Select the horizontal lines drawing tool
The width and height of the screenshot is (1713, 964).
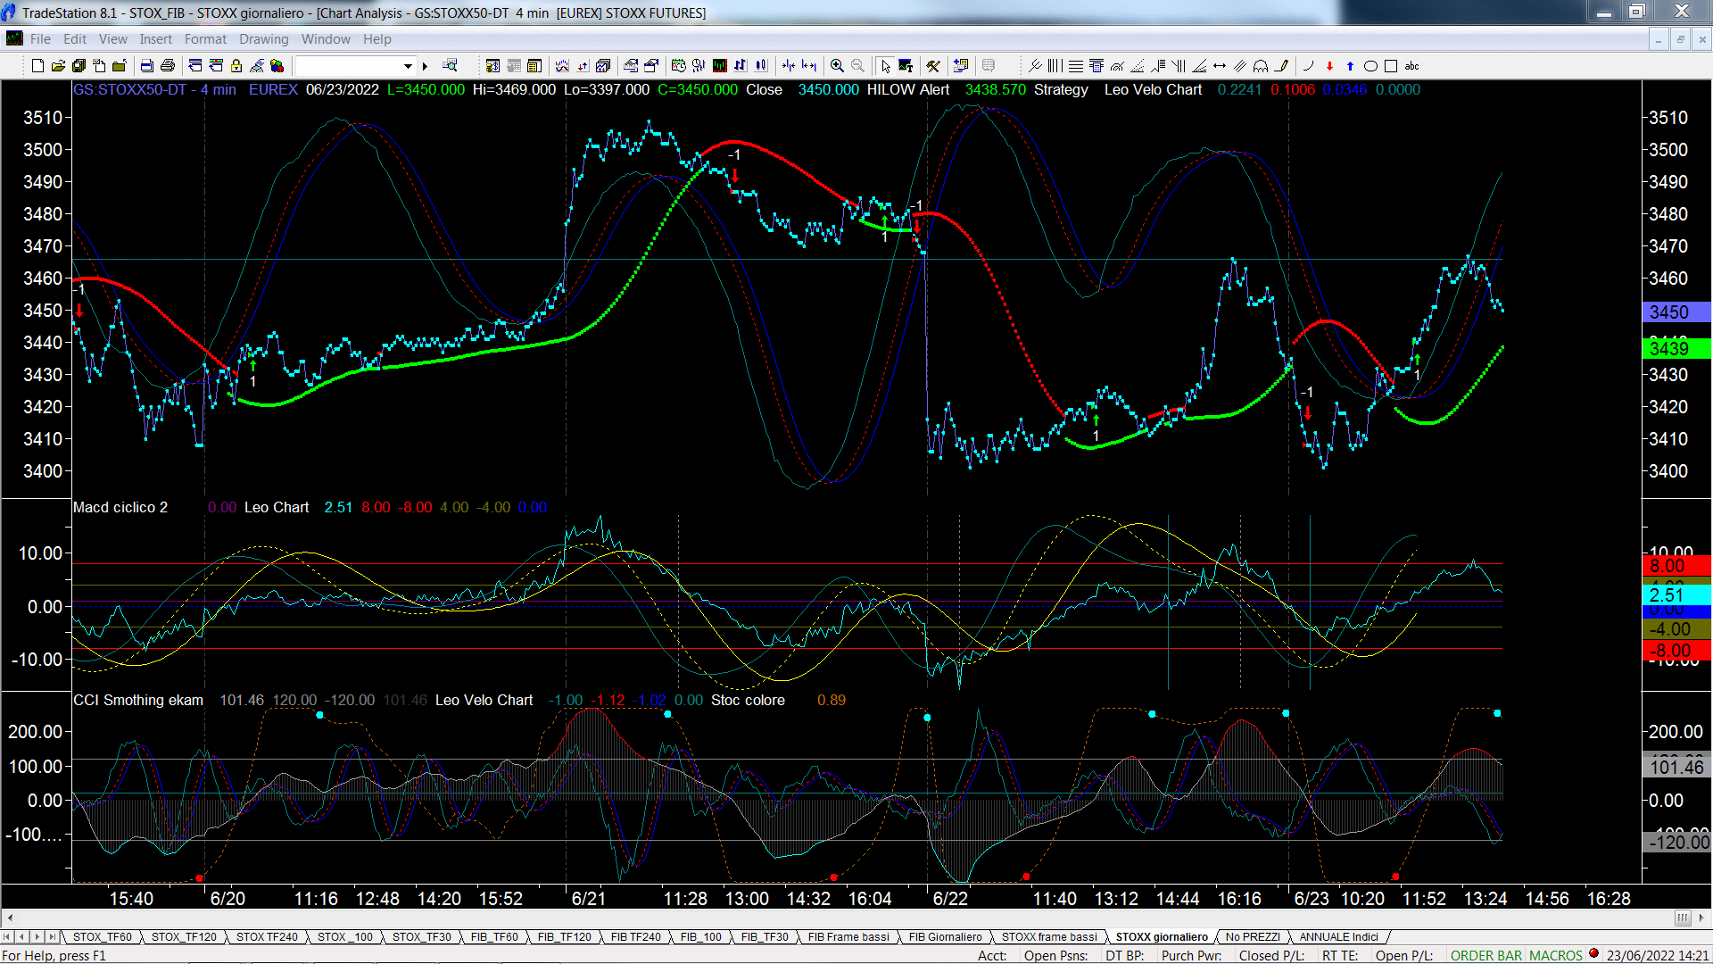1076,66
